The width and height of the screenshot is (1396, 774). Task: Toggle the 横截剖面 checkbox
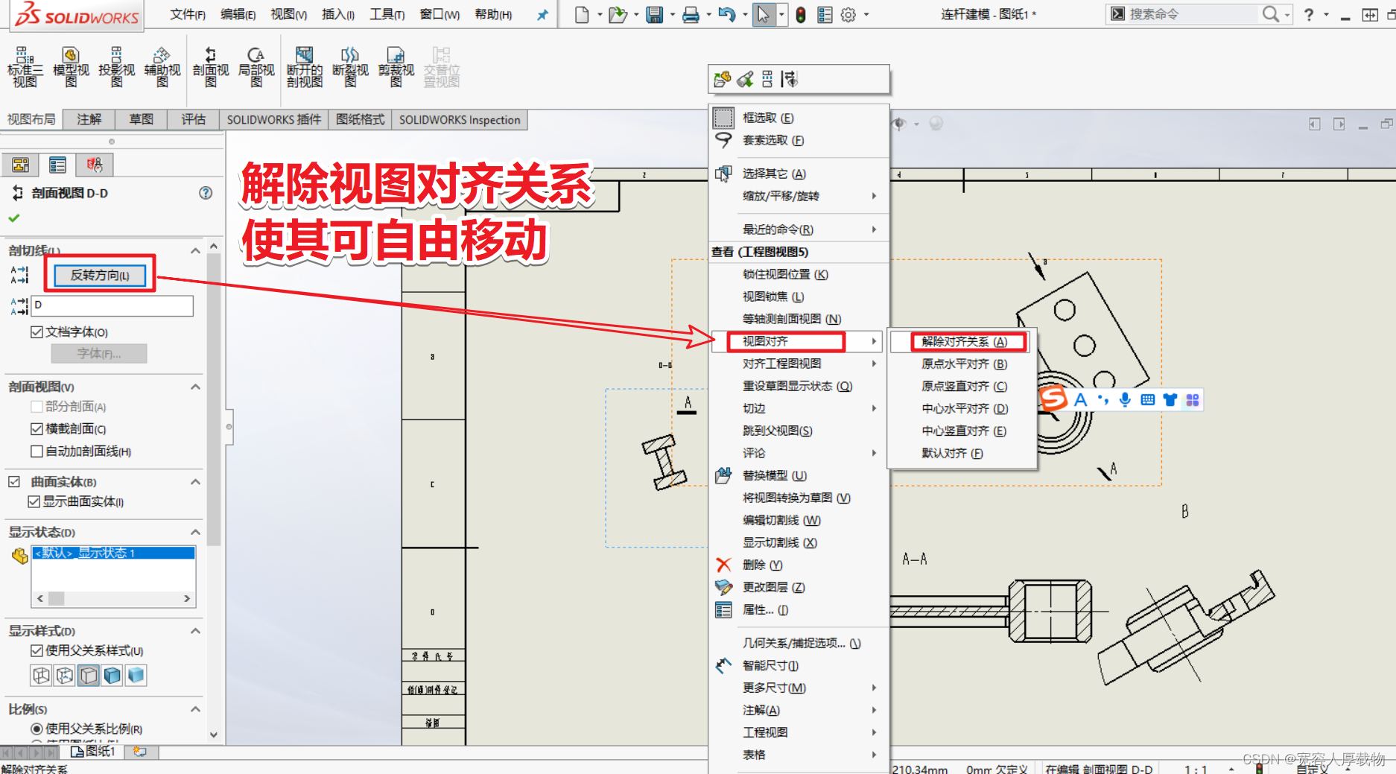point(37,429)
